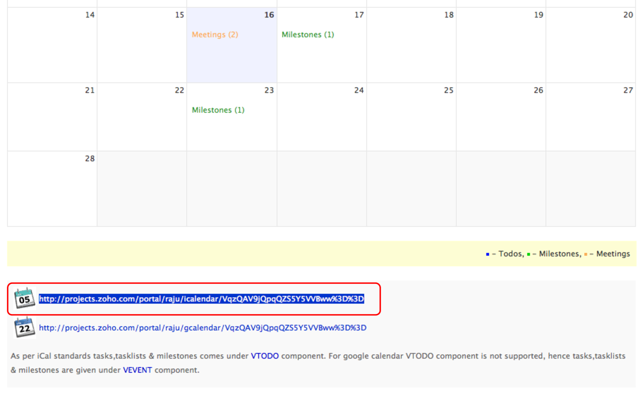Pick day 27 in the calendar grid
Image resolution: width=643 pixels, height=396 pixels.
591,117
